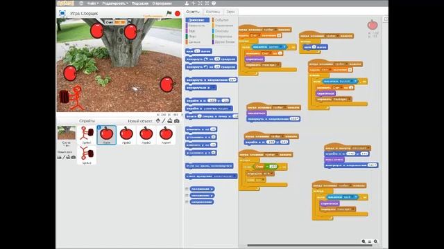The height and width of the screenshot is (249, 444).
Task: Select the Другие блоки category
Action: 224,41
